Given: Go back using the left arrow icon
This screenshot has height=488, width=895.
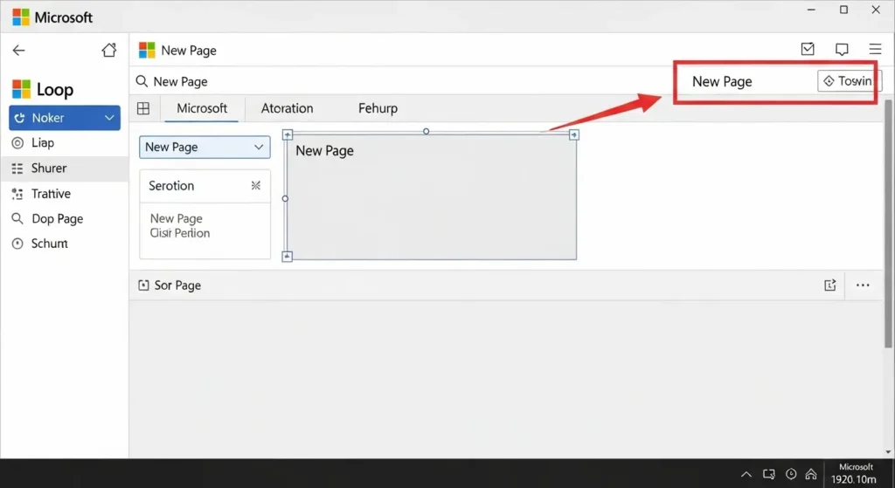Looking at the screenshot, I should click(x=19, y=51).
